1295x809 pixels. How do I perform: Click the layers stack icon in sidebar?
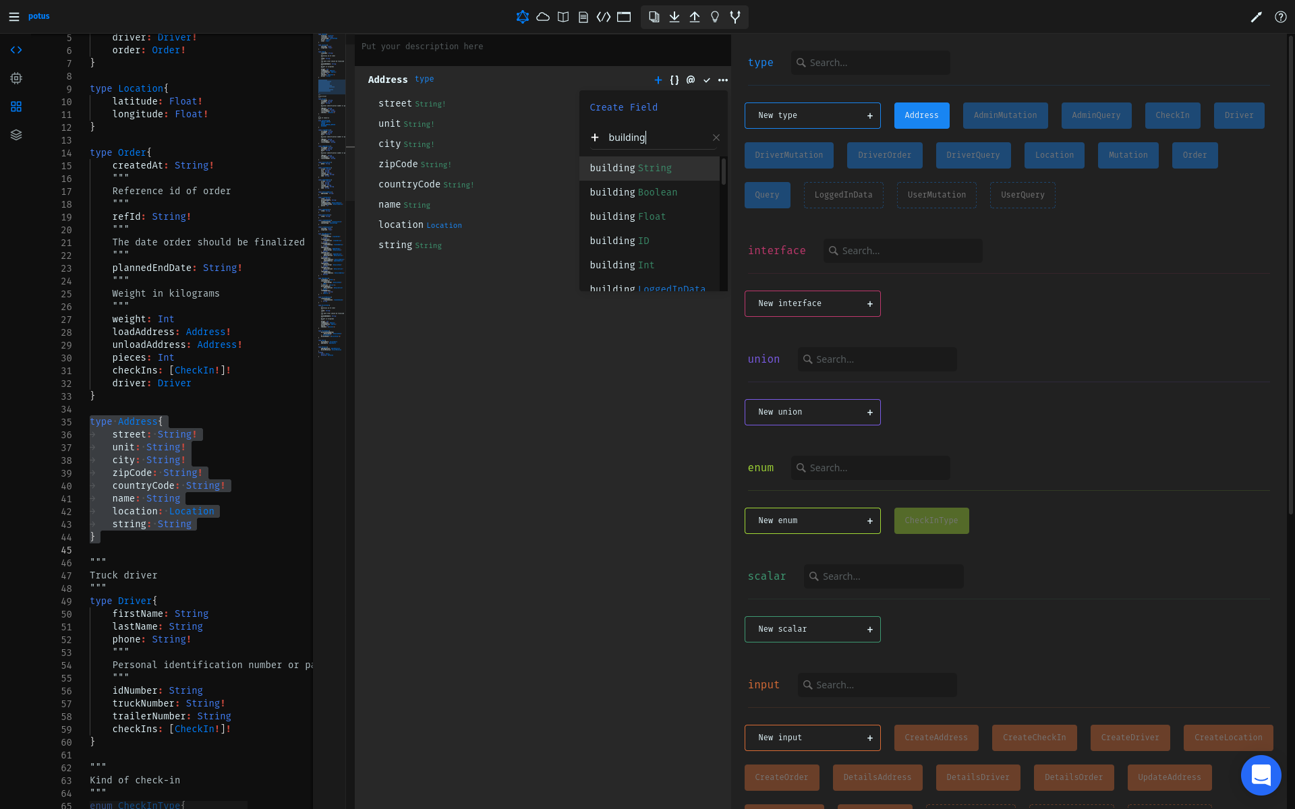[x=16, y=135]
